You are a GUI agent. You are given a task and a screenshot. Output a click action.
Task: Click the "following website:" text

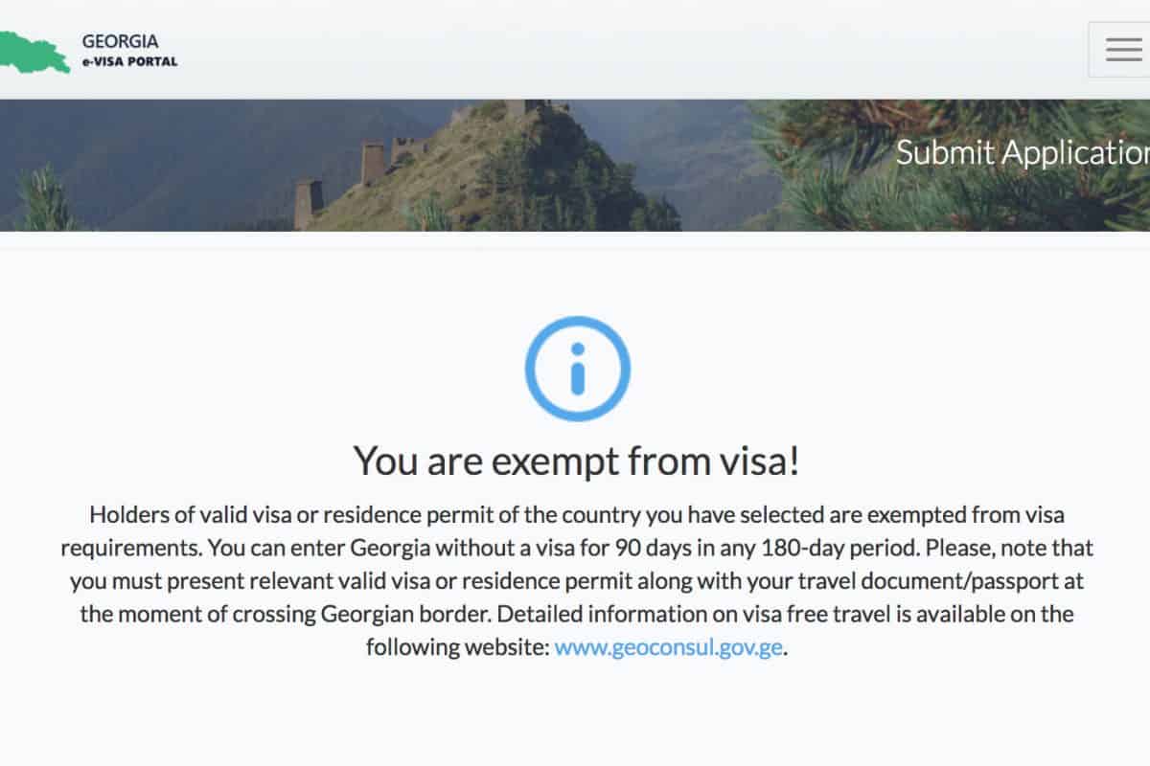pyautogui.click(x=457, y=646)
